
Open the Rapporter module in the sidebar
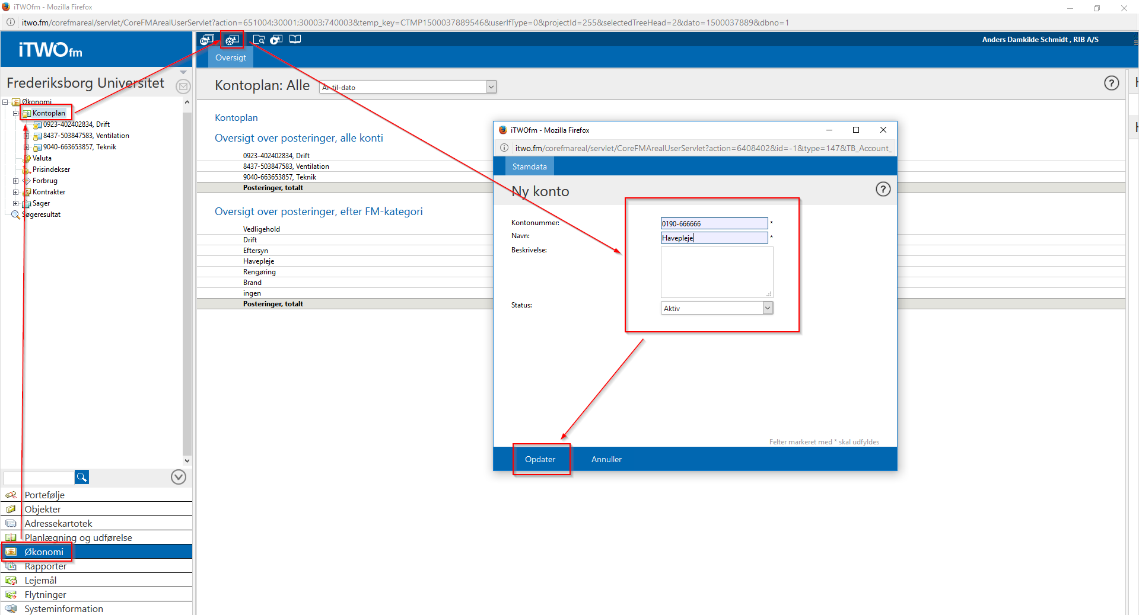click(x=46, y=566)
